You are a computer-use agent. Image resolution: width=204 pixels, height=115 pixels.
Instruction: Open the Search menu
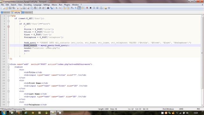[13, 5]
